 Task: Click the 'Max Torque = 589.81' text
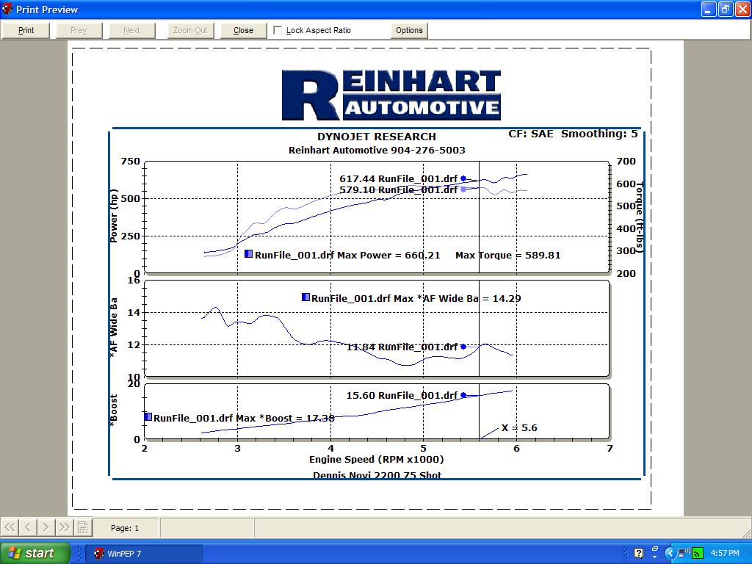(508, 255)
